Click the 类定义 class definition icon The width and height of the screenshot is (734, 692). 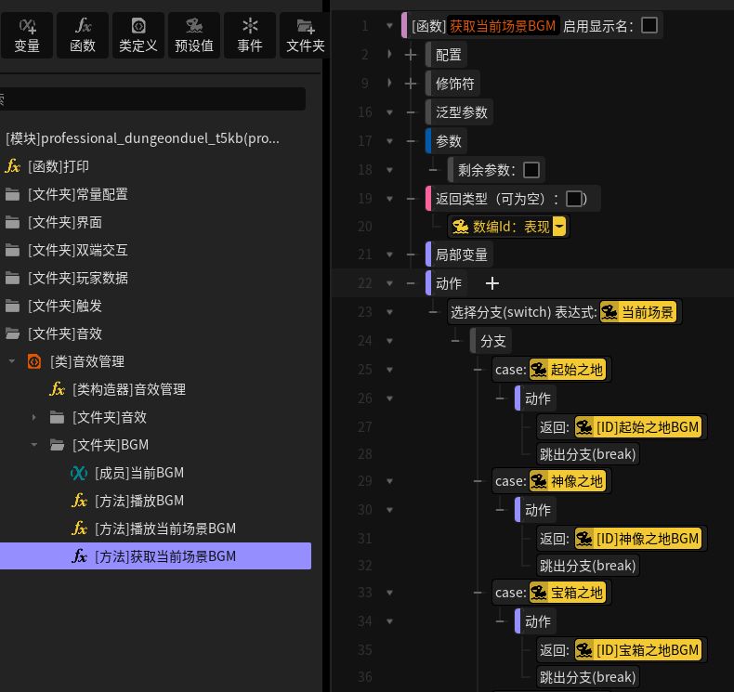pyautogui.click(x=138, y=35)
